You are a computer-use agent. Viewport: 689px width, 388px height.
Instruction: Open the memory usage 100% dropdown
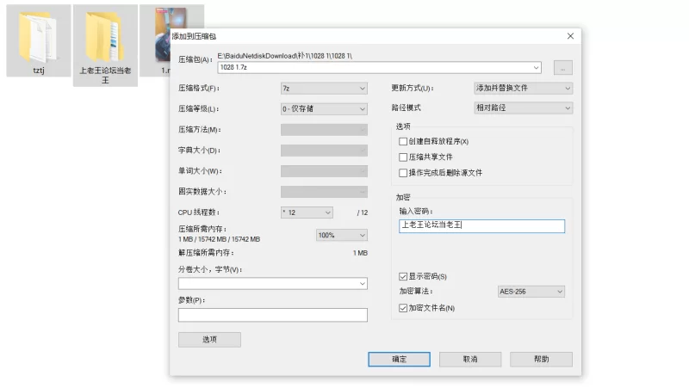[x=341, y=235]
